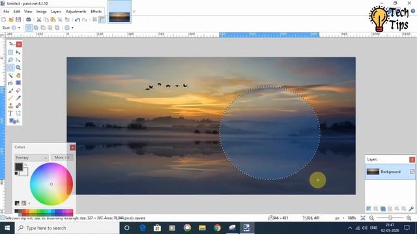Add a new layer in Layers panel
Viewport: 417px width, 234px height.
(x=369, y=209)
